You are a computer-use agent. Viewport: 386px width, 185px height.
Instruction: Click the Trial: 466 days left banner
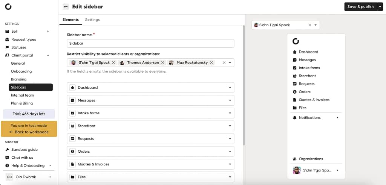coord(29,114)
